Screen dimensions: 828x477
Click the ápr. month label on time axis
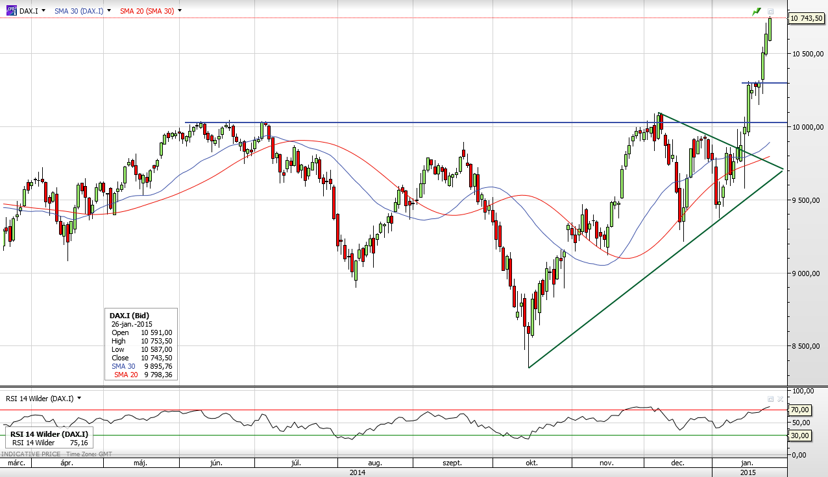coord(66,463)
